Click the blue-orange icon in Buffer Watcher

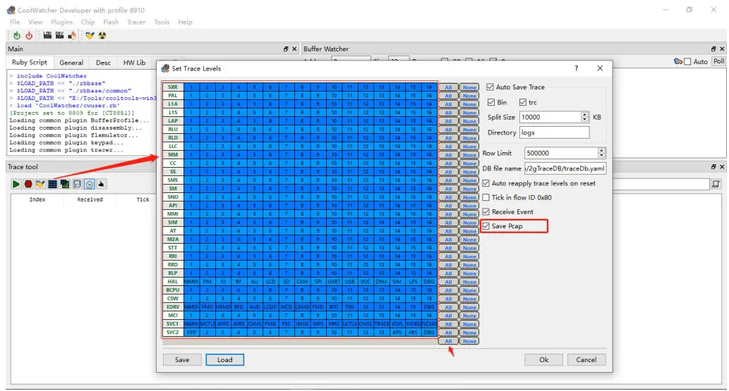[x=678, y=61]
